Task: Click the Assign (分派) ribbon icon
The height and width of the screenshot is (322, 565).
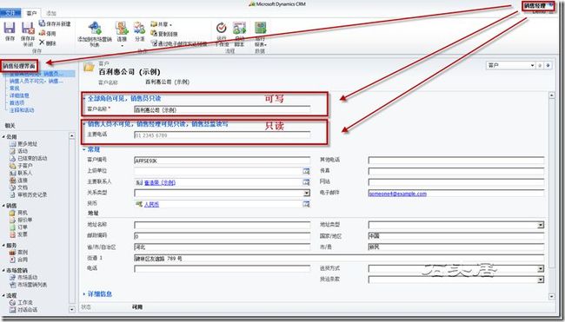Action: [139, 28]
